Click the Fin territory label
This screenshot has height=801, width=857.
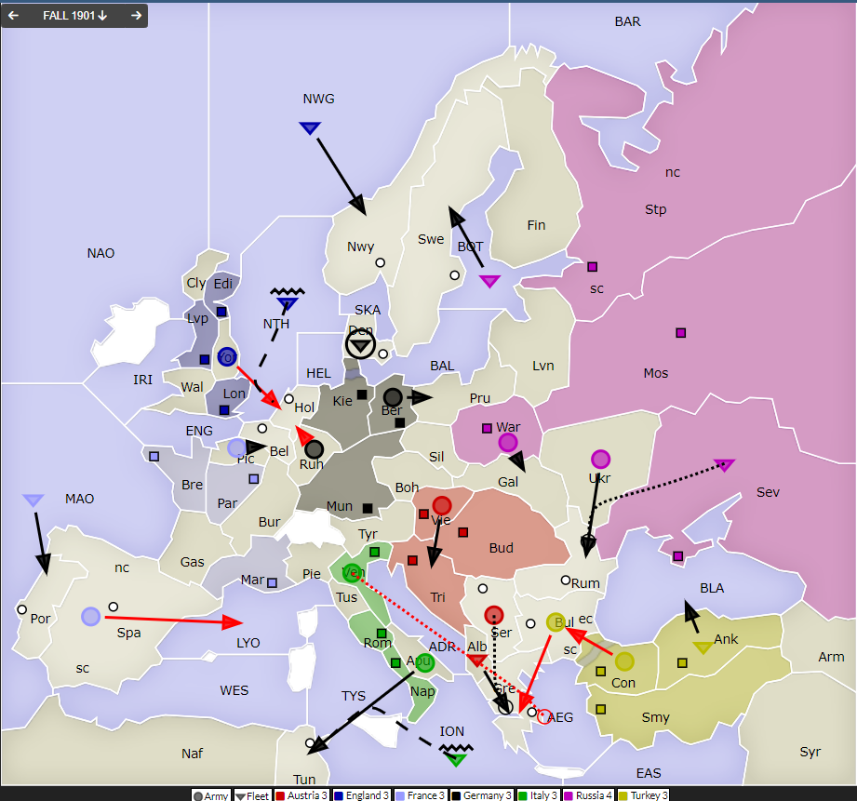[x=536, y=225]
